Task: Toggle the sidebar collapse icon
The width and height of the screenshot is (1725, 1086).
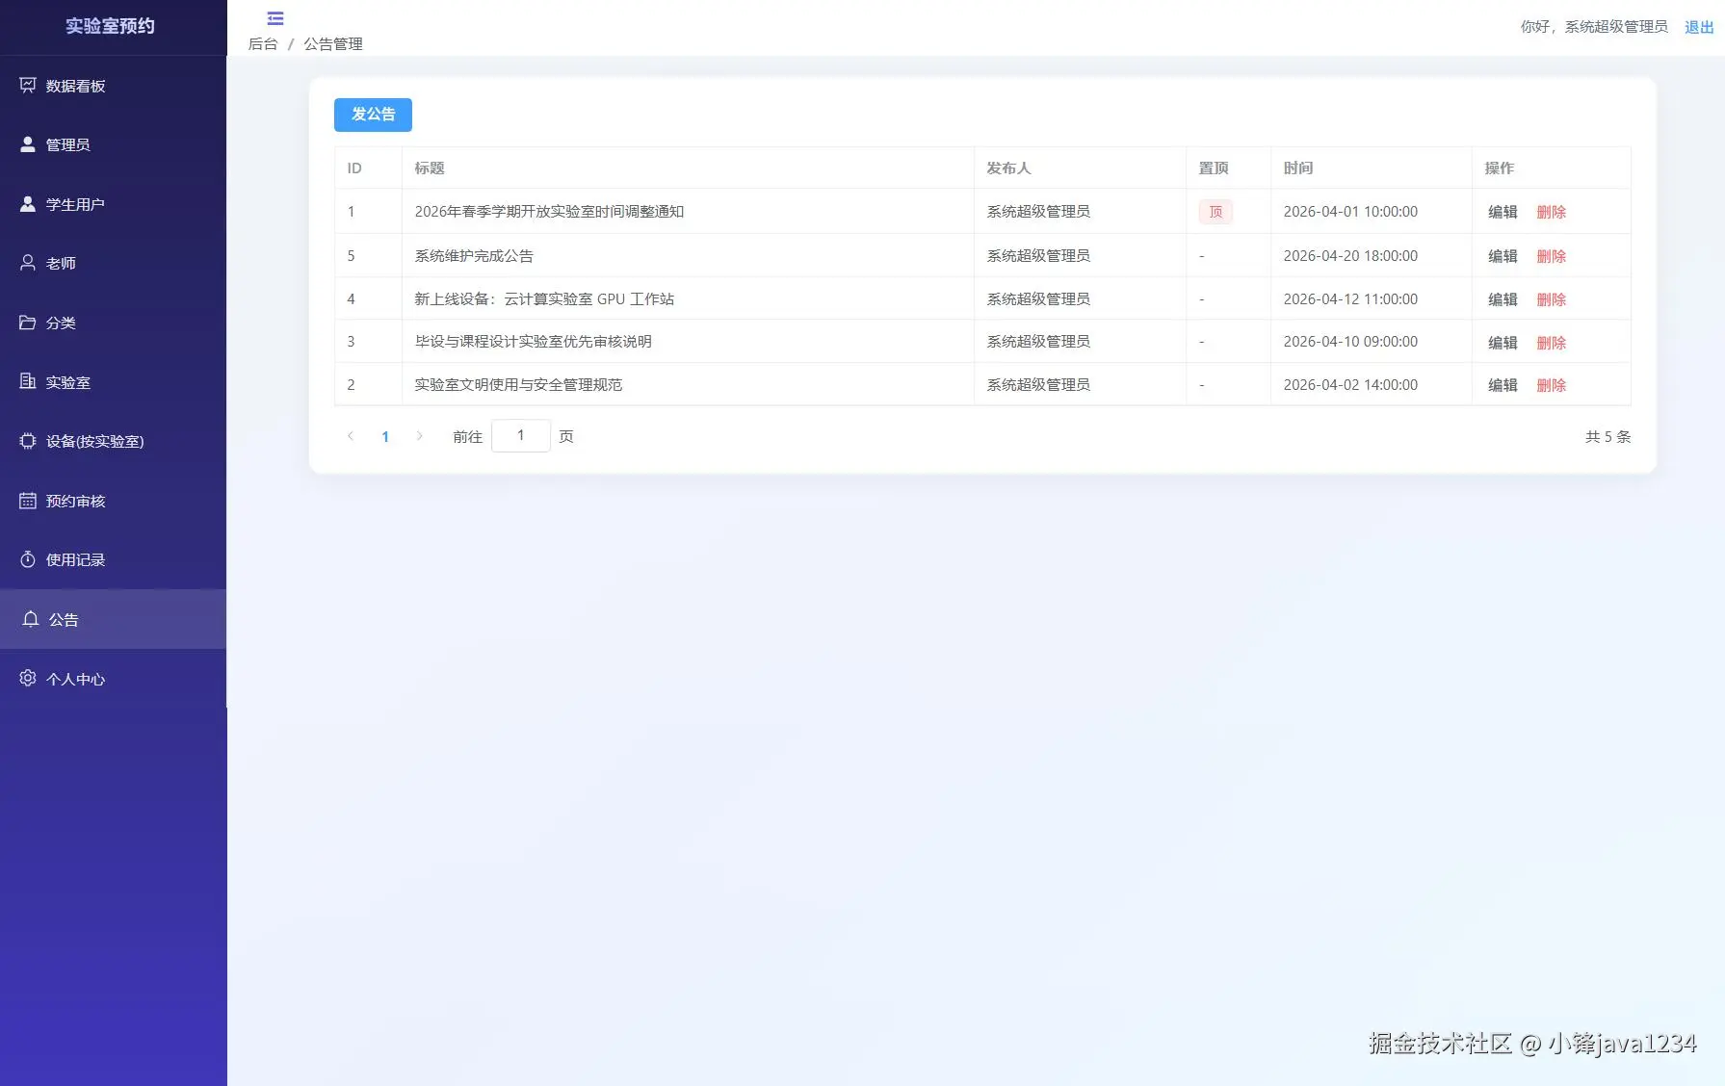Action: tap(275, 18)
